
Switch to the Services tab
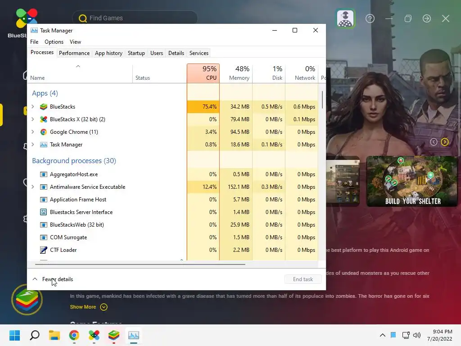point(199,53)
